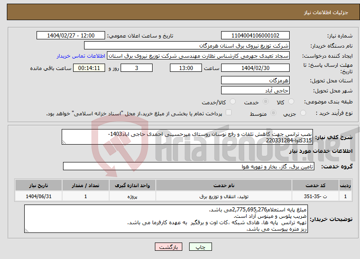Click the شرح کلی نیاز label
This screenshot has width=360, height=259.
coord(334,137)
